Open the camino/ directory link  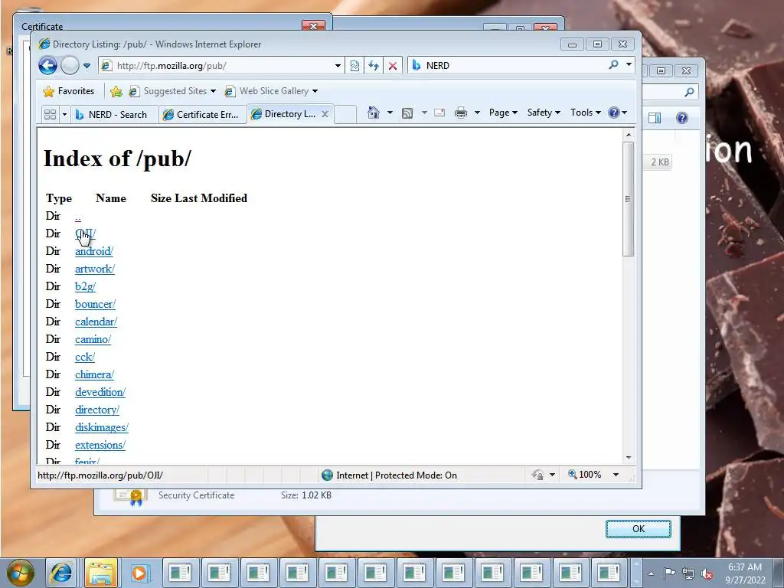point(93,339)
